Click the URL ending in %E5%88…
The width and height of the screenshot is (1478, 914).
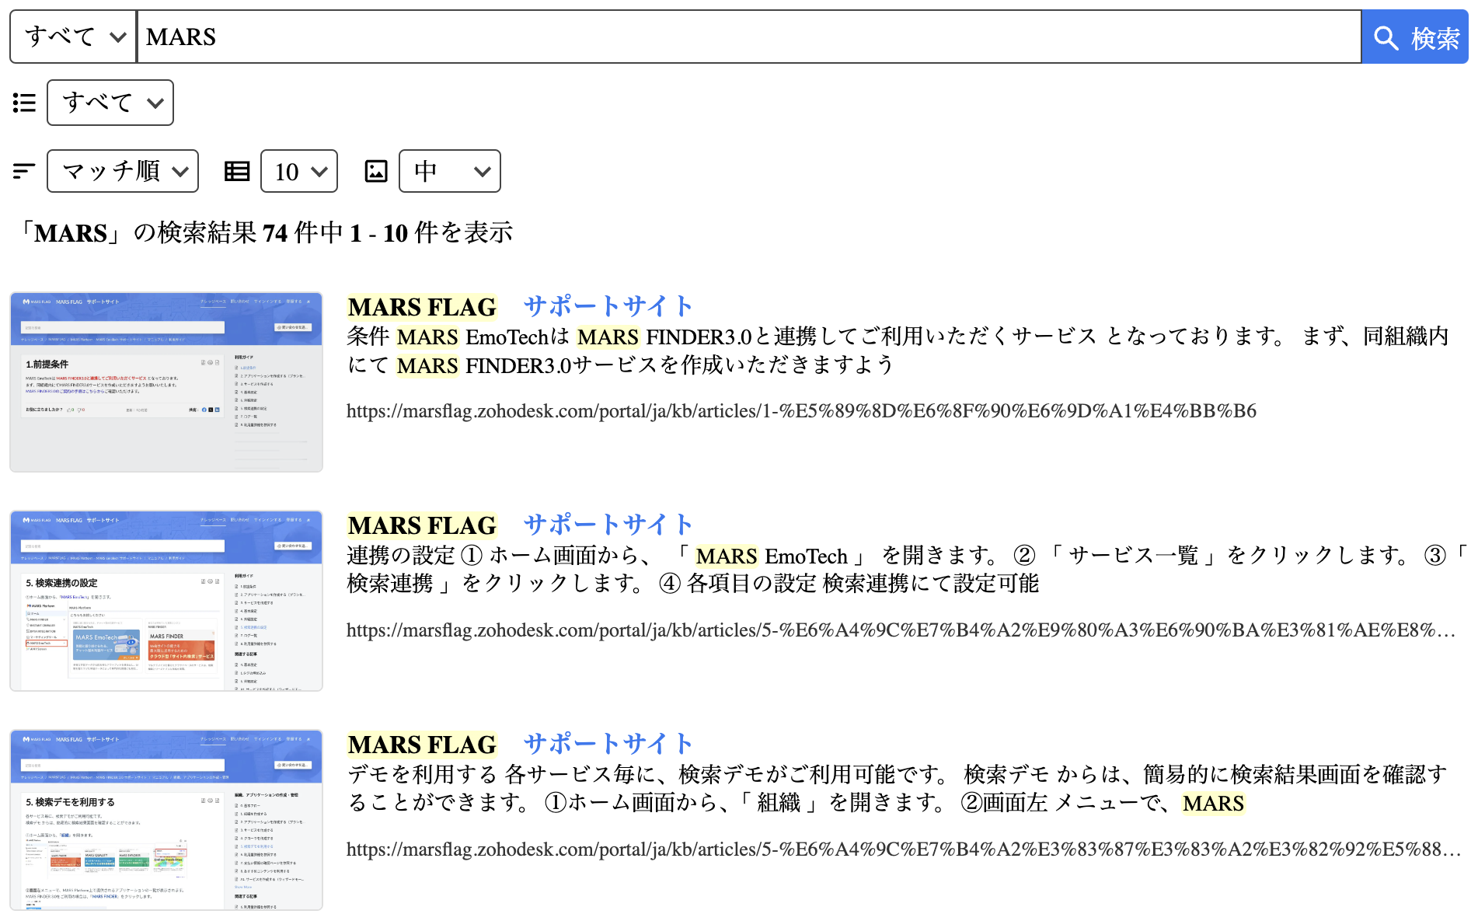(x=904, y=849)
